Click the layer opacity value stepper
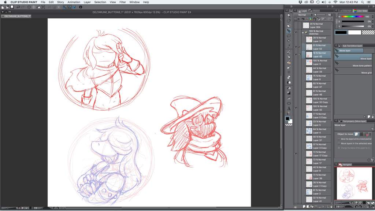The width and height of the screenshot is (375, 211). pyautogui.click(x=332, y=15)
